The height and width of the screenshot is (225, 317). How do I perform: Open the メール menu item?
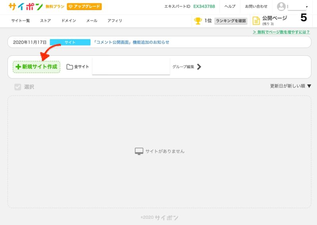[92, 21]
